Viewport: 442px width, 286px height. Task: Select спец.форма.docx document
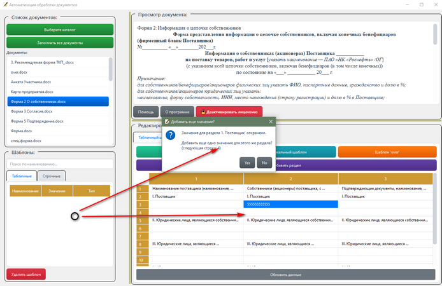click(x=58, y=140)
